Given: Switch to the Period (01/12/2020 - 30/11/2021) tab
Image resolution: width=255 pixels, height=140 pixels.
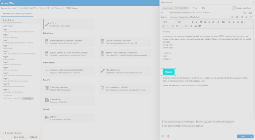Looking at the screenshot, I should 17,14.
